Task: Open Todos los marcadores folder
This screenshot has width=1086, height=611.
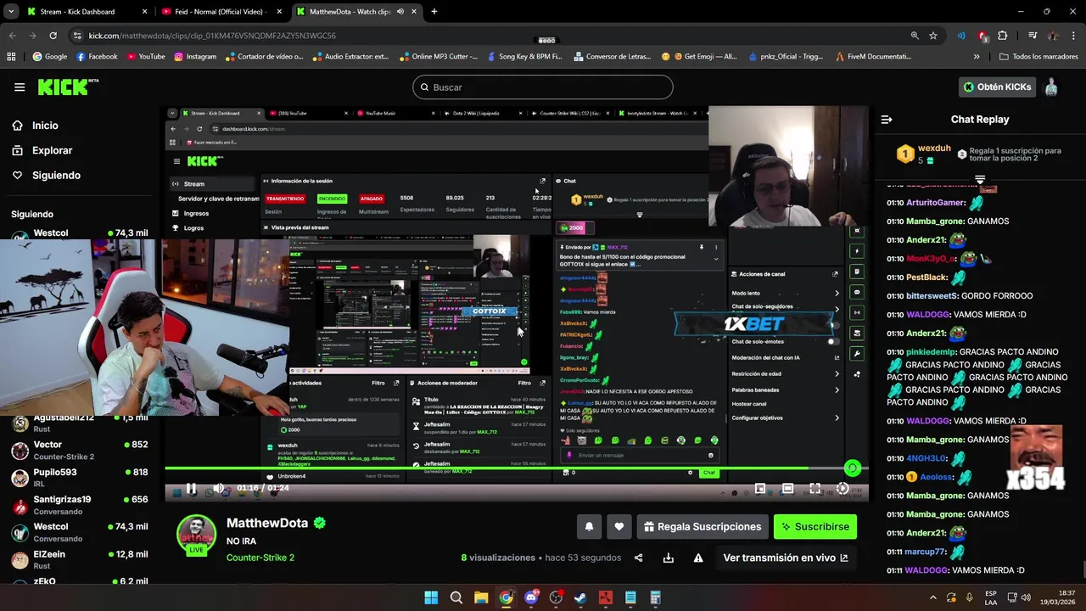Action: pos(1038,57)
